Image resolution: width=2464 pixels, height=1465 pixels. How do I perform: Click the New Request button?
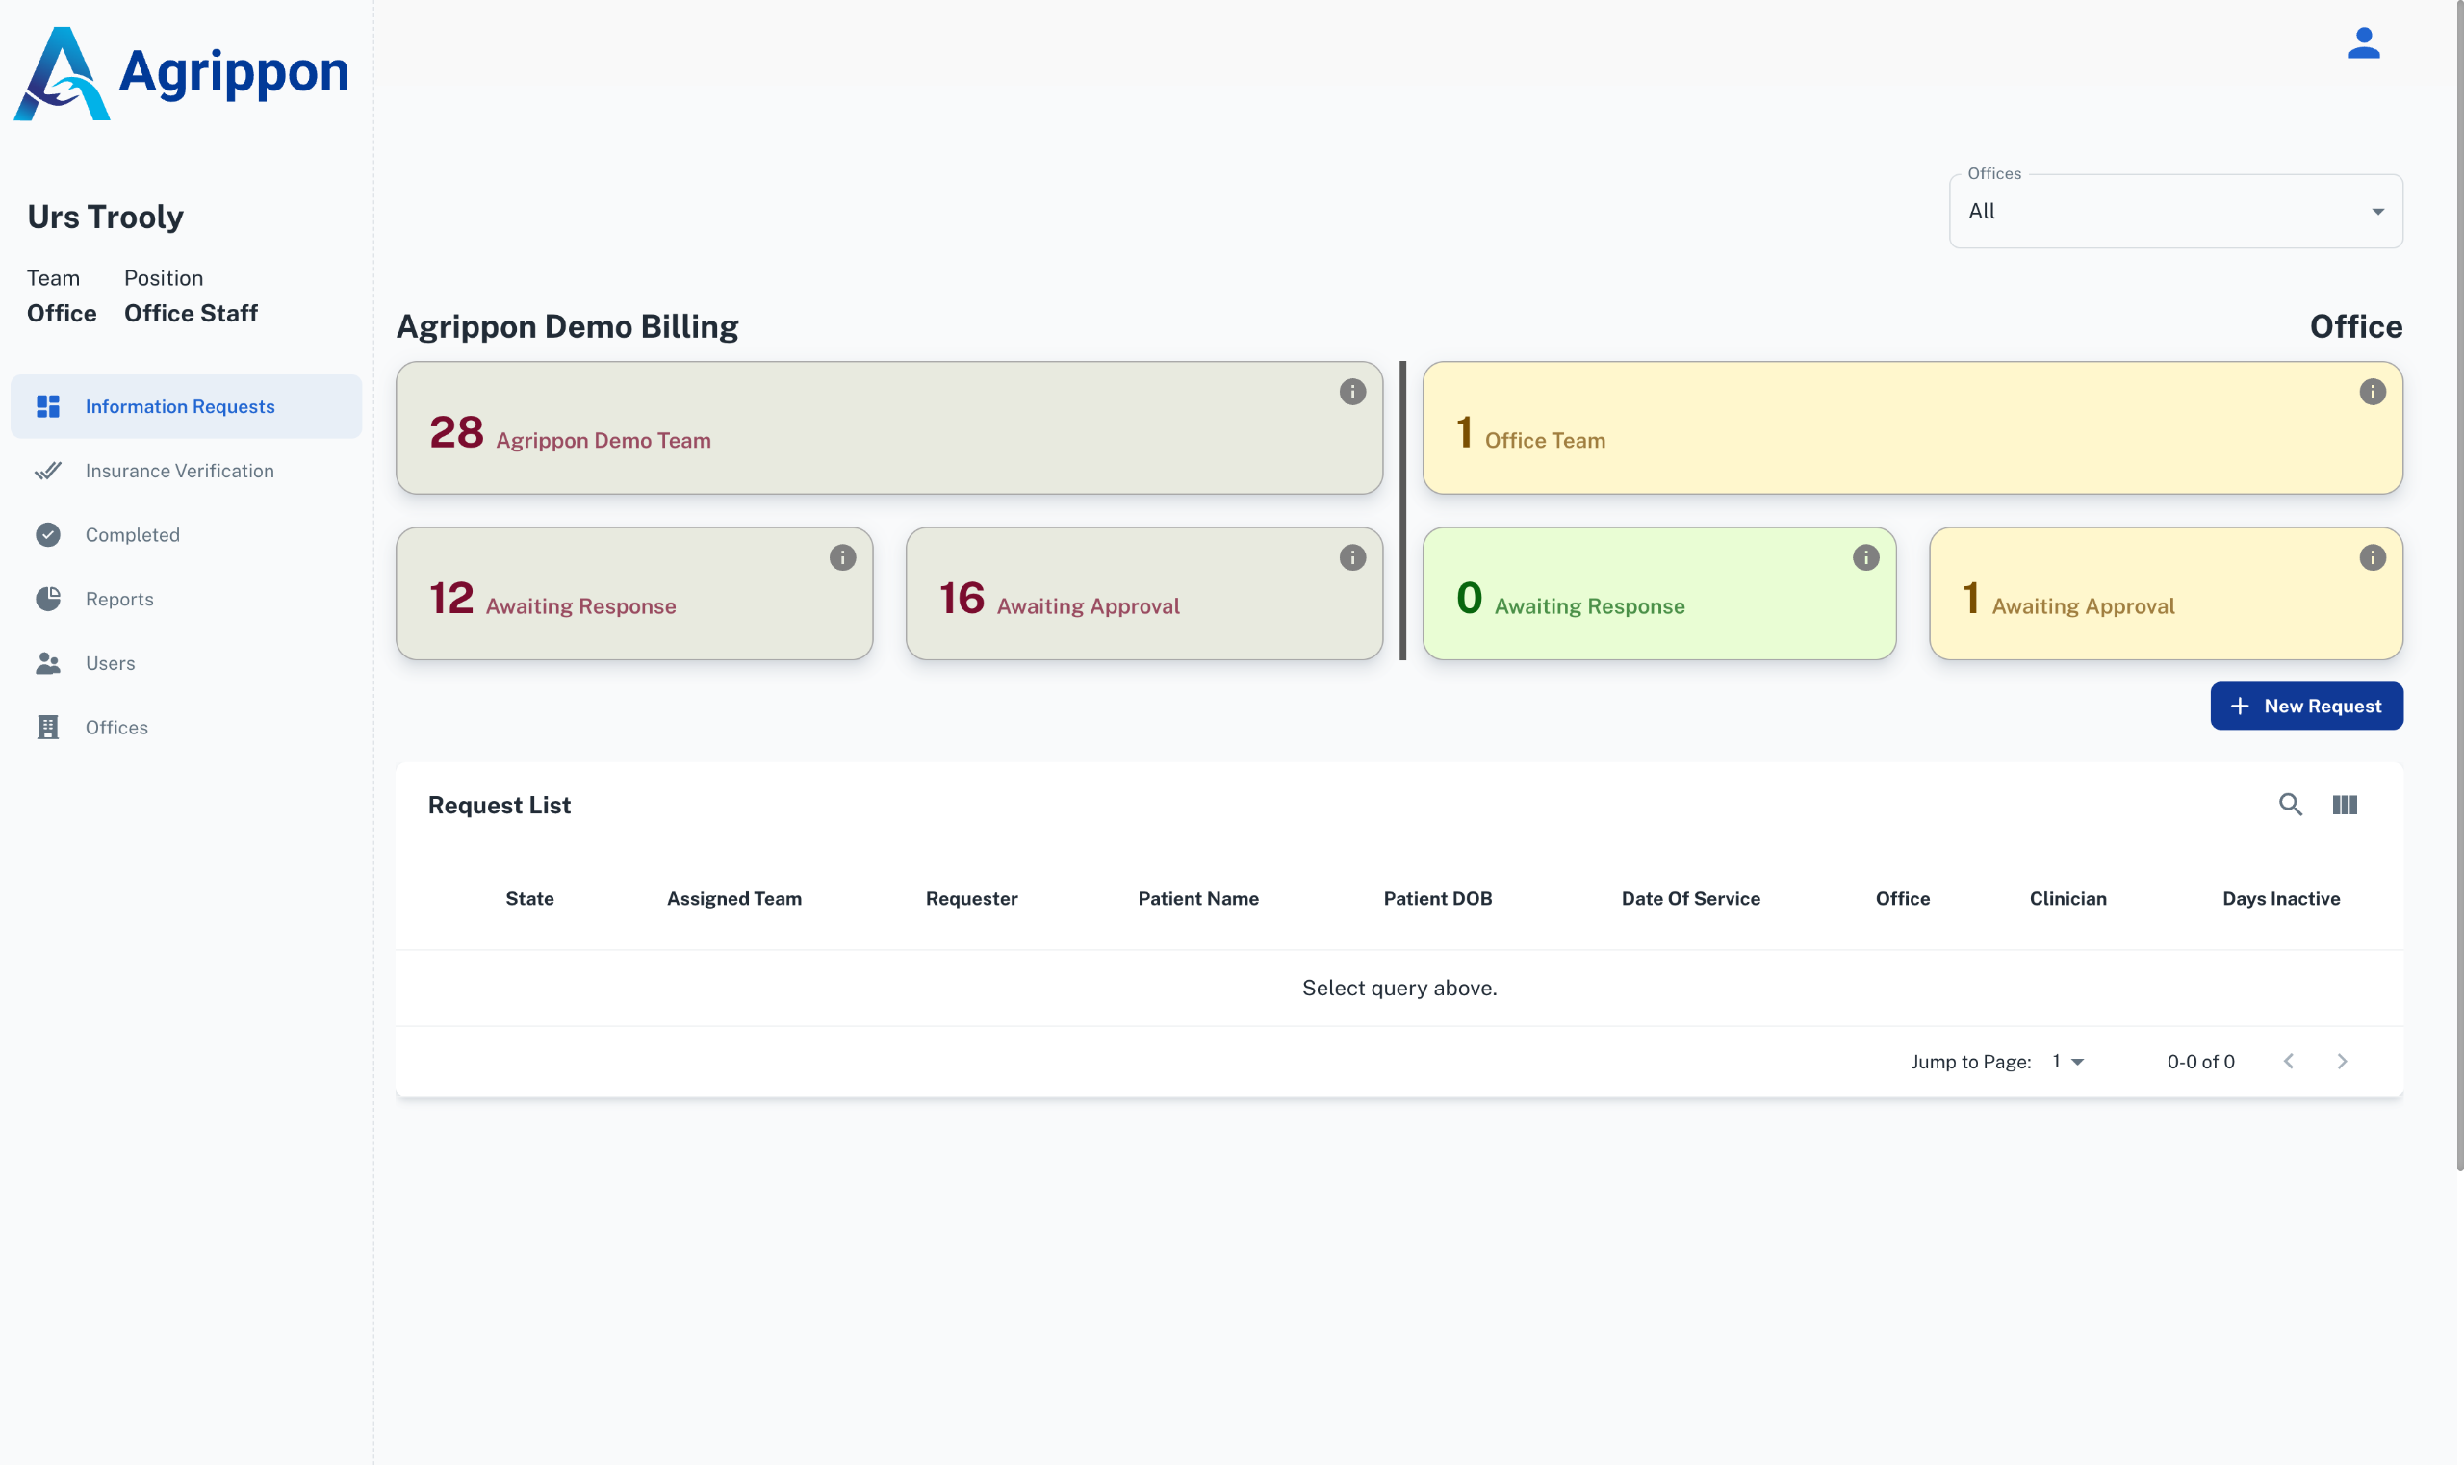(x=2305, y=706)
